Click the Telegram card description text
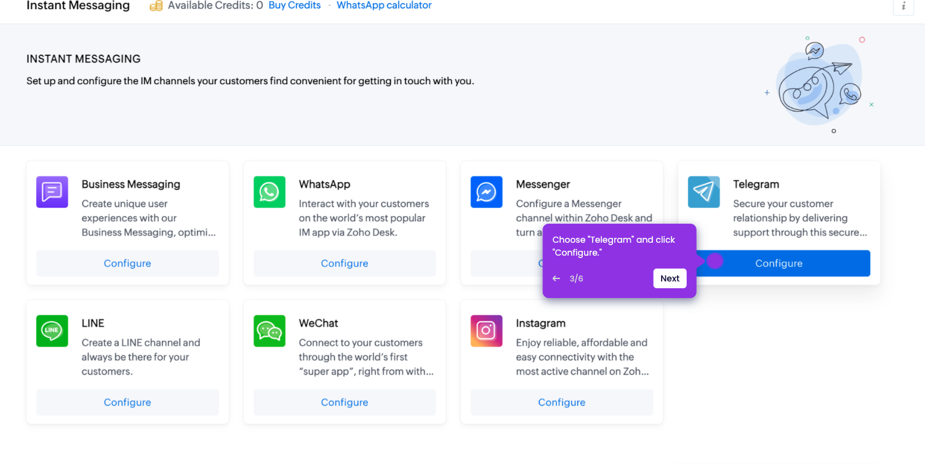 point(800,218)
